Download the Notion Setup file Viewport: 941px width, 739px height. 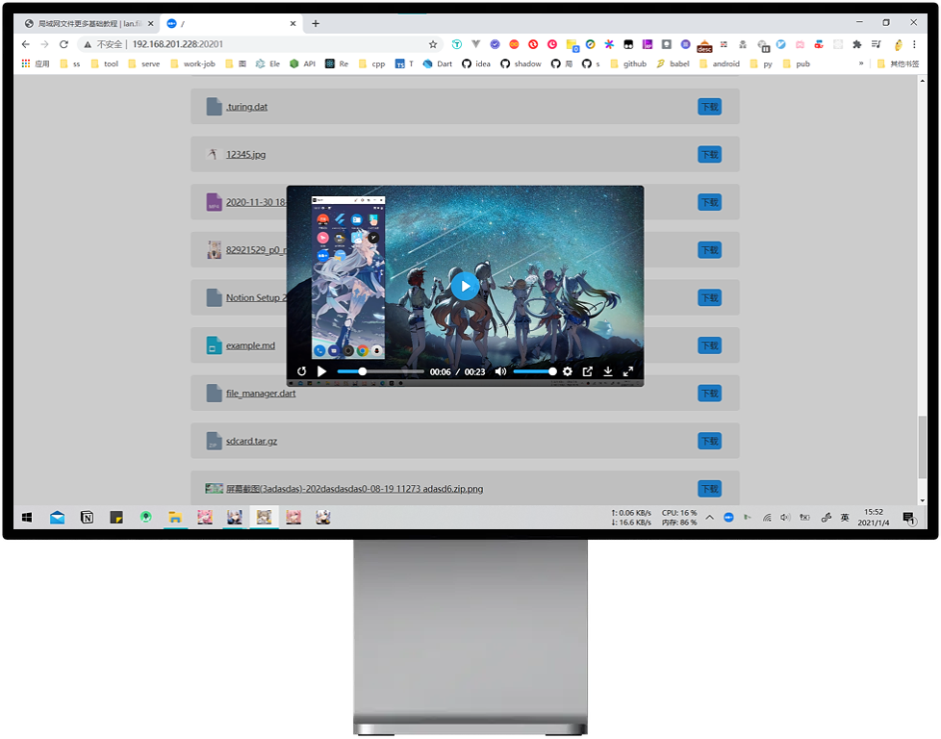pyautogui.click(x=709, y=297)
